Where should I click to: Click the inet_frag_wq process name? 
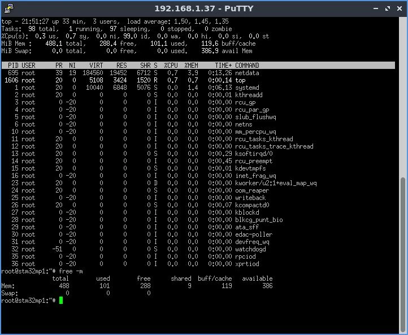[255, 176]
